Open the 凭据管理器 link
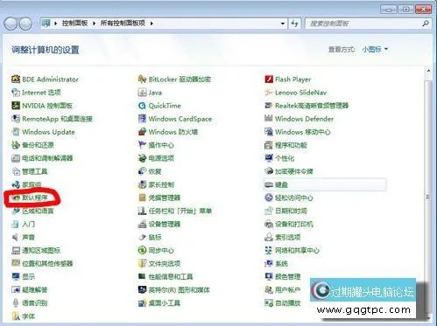Viewport: 437px width, 326px height. tap(165, 198)
